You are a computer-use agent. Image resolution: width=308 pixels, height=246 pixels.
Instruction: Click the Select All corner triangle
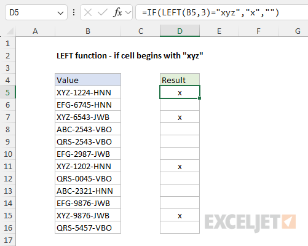(x=9, y=31)
